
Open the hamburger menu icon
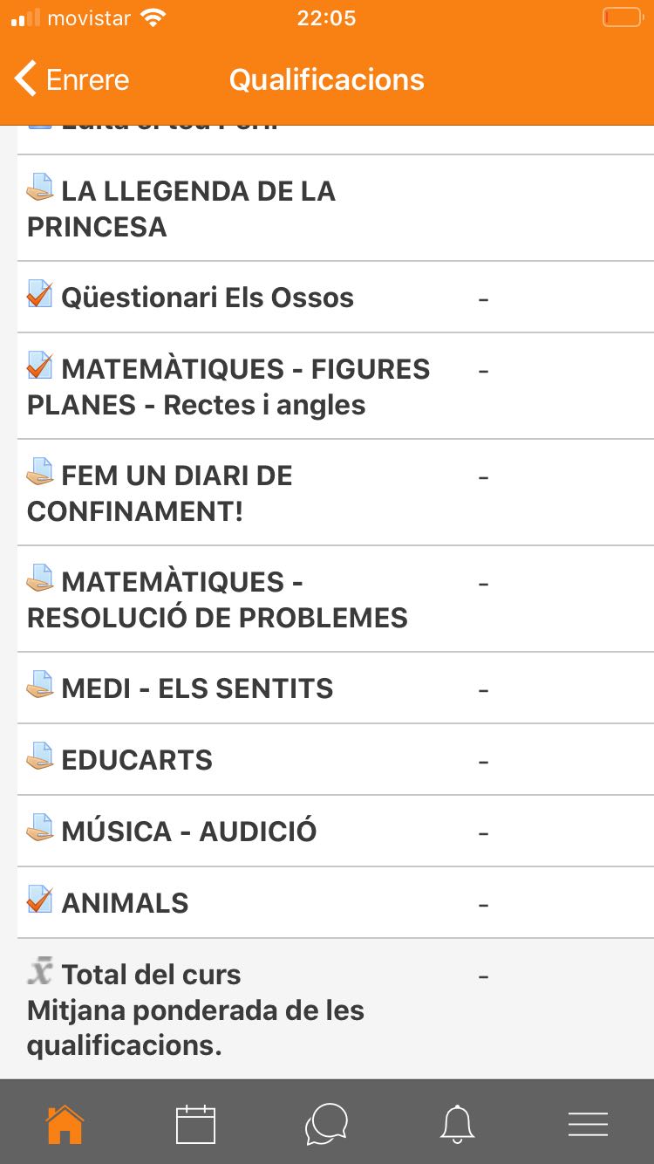point(588,1124)
